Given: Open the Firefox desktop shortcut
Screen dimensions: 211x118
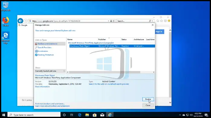Looking at the screenshot, I should pyautogui.click(x=6, y=21).
